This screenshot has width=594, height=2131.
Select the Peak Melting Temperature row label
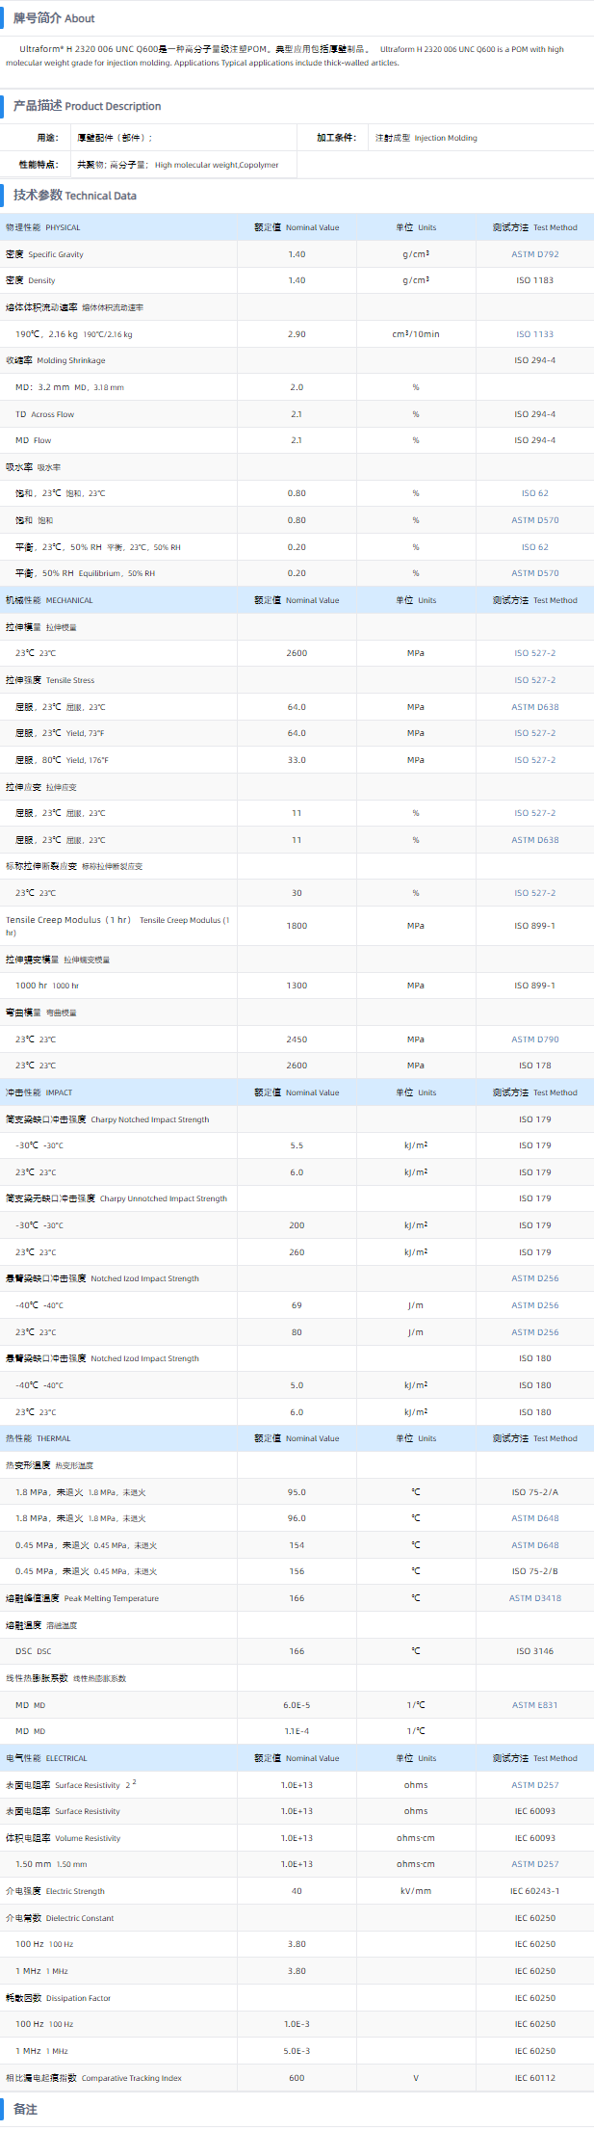coord(82,1598)
